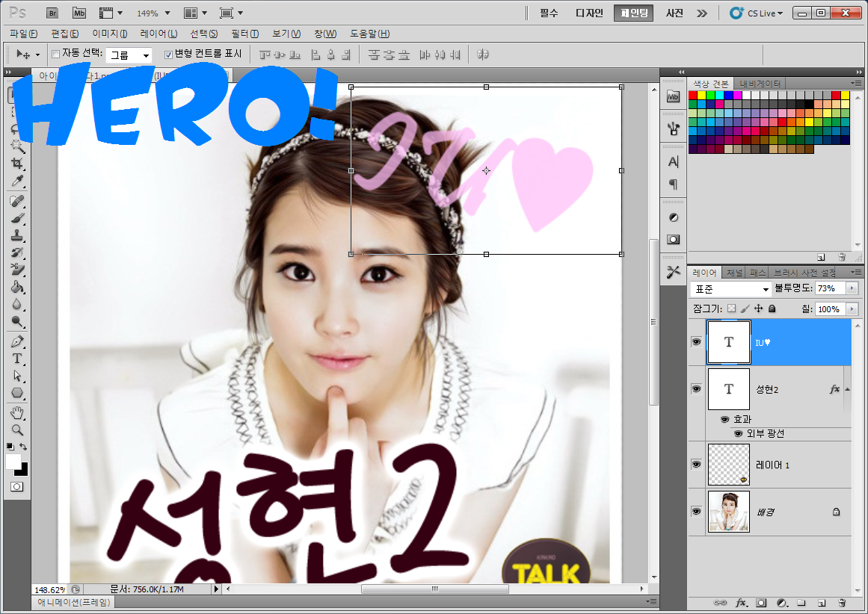This screenshot has height=614, width=868.
Task: Toggle lock transparent pixels
Action: (x=731, y=308)
